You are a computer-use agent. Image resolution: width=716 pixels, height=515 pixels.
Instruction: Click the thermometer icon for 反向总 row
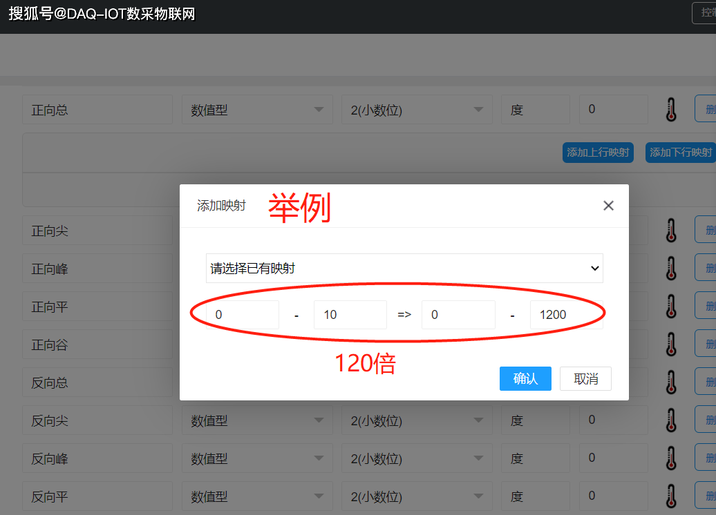coord(670,381)
